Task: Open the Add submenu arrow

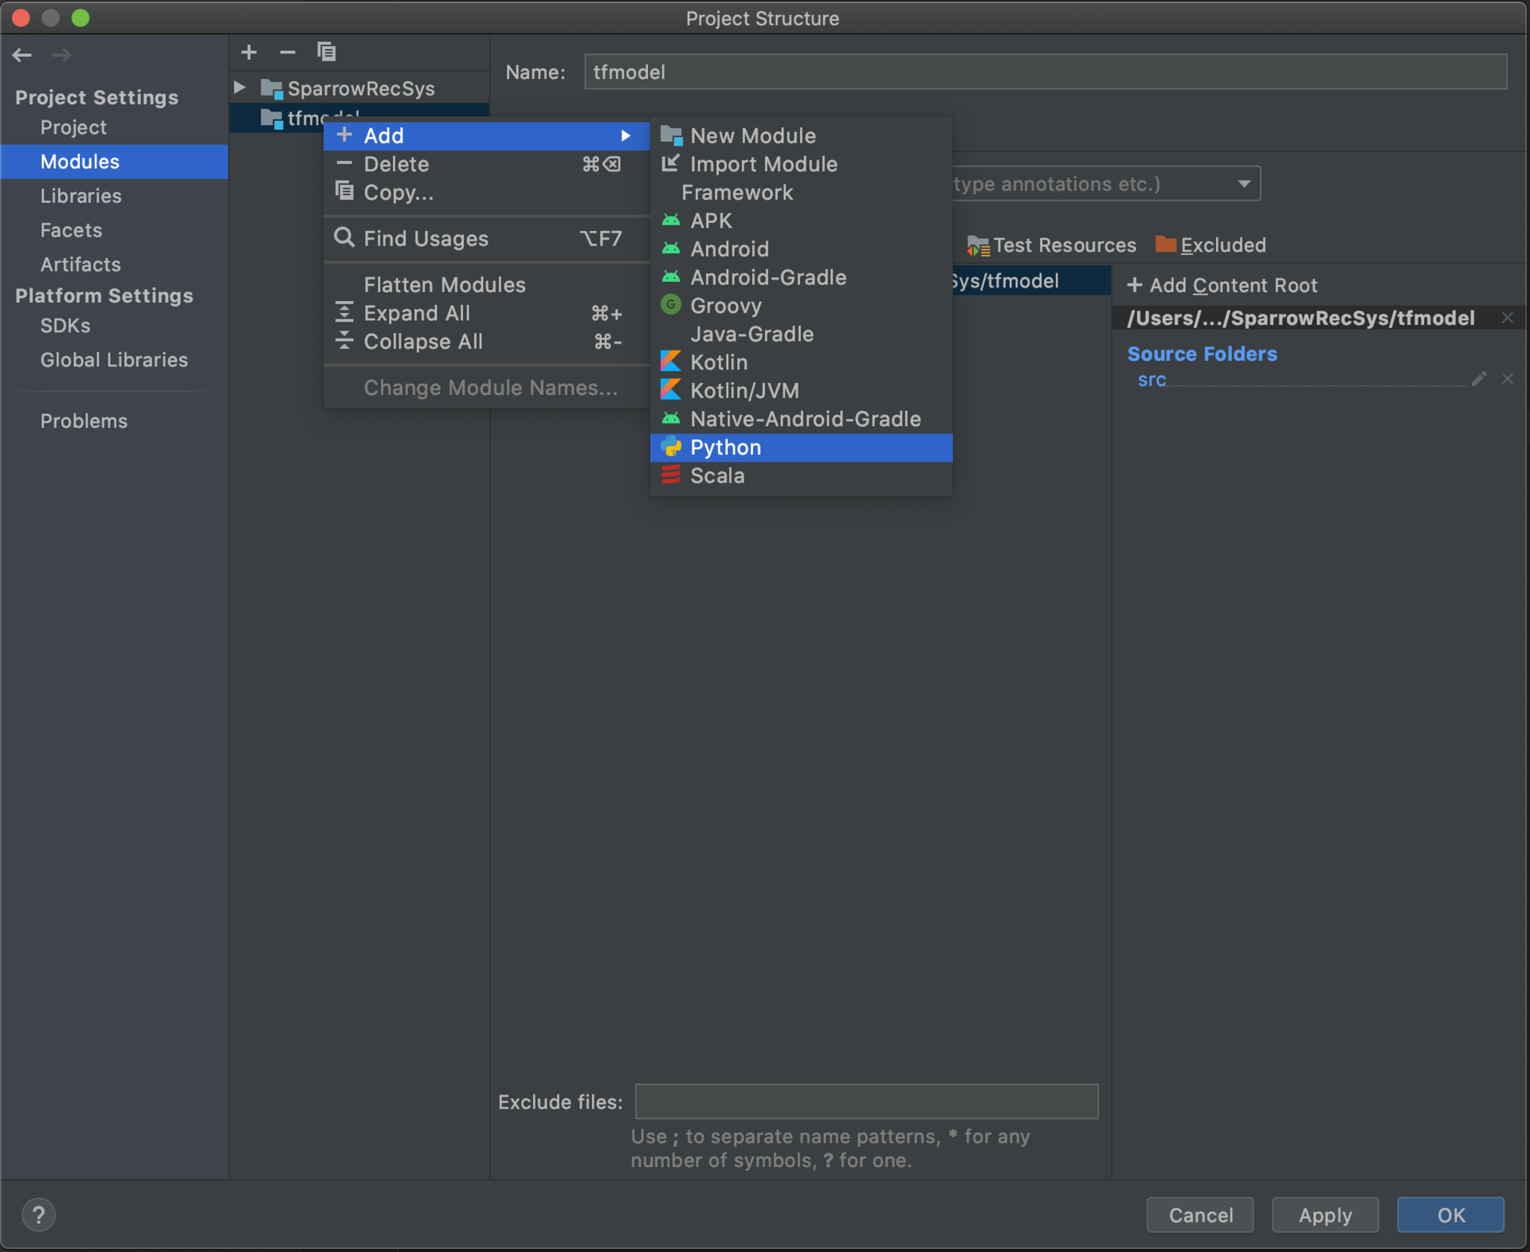Action: (x=626, y=135)
